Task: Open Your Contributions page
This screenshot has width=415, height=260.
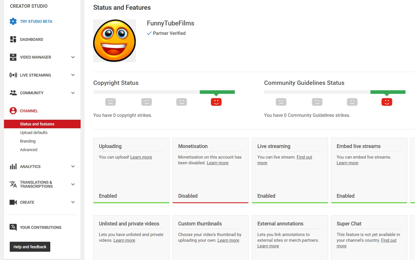Action: click(x=41, y=227)
